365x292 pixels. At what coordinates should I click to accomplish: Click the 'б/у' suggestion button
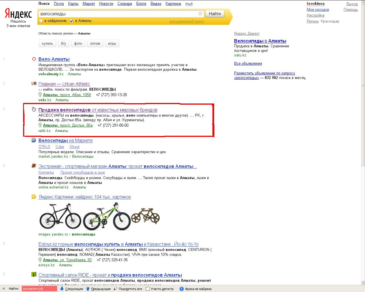coord(63,44)
